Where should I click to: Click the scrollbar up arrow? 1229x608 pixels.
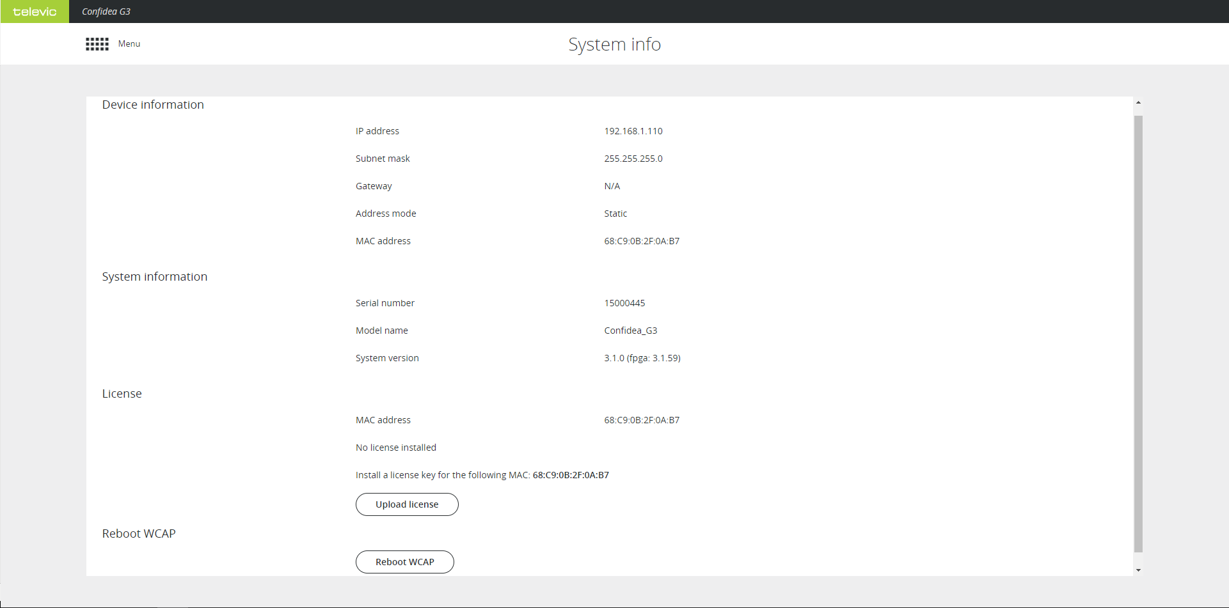tap(1138, 103)
